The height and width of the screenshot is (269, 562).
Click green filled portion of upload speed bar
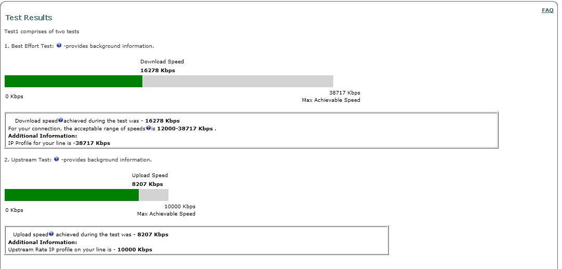72,195
